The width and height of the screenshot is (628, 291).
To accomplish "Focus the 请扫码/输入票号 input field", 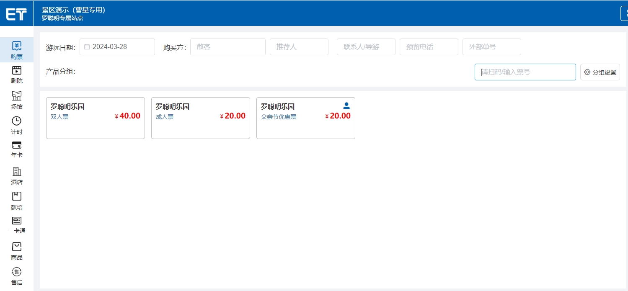I will [x=525, y=72].
